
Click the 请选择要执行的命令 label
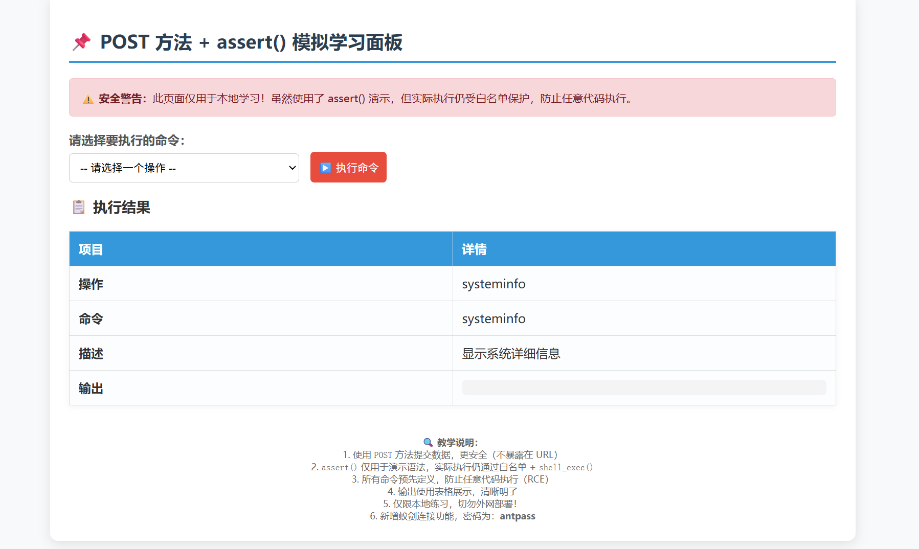(x=127, y=141)
